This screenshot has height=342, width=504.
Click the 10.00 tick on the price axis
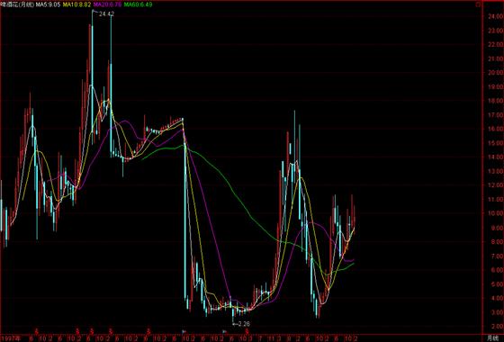[495, 213]
